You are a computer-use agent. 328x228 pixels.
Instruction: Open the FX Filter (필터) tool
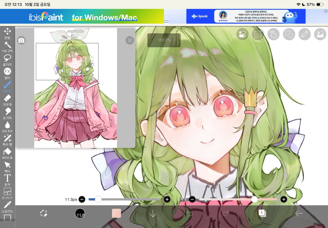click(x=7, y=74)
